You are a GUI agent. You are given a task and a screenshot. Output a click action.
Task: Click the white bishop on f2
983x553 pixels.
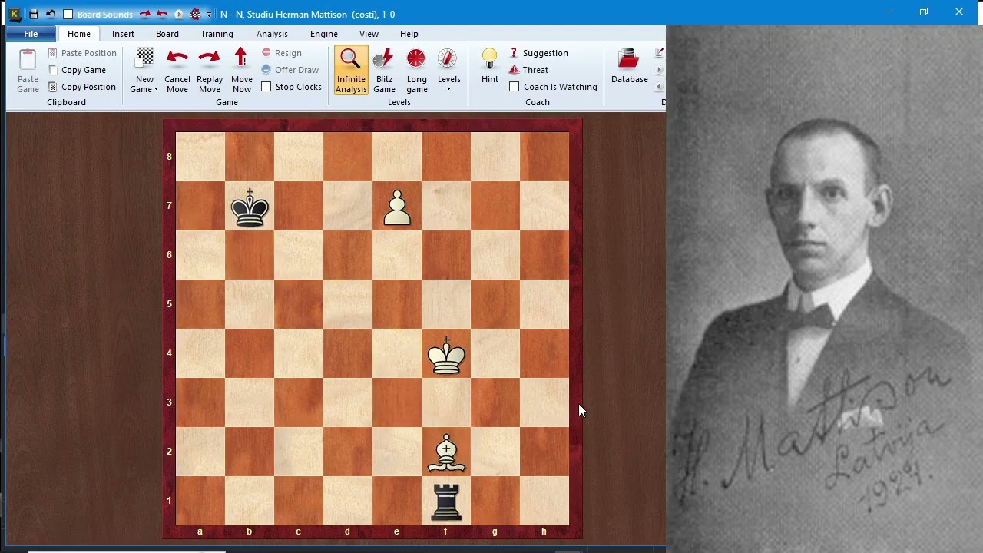point(446,453)
